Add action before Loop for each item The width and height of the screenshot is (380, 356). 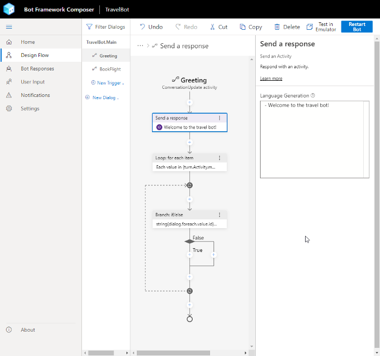(x=189, y=142)
